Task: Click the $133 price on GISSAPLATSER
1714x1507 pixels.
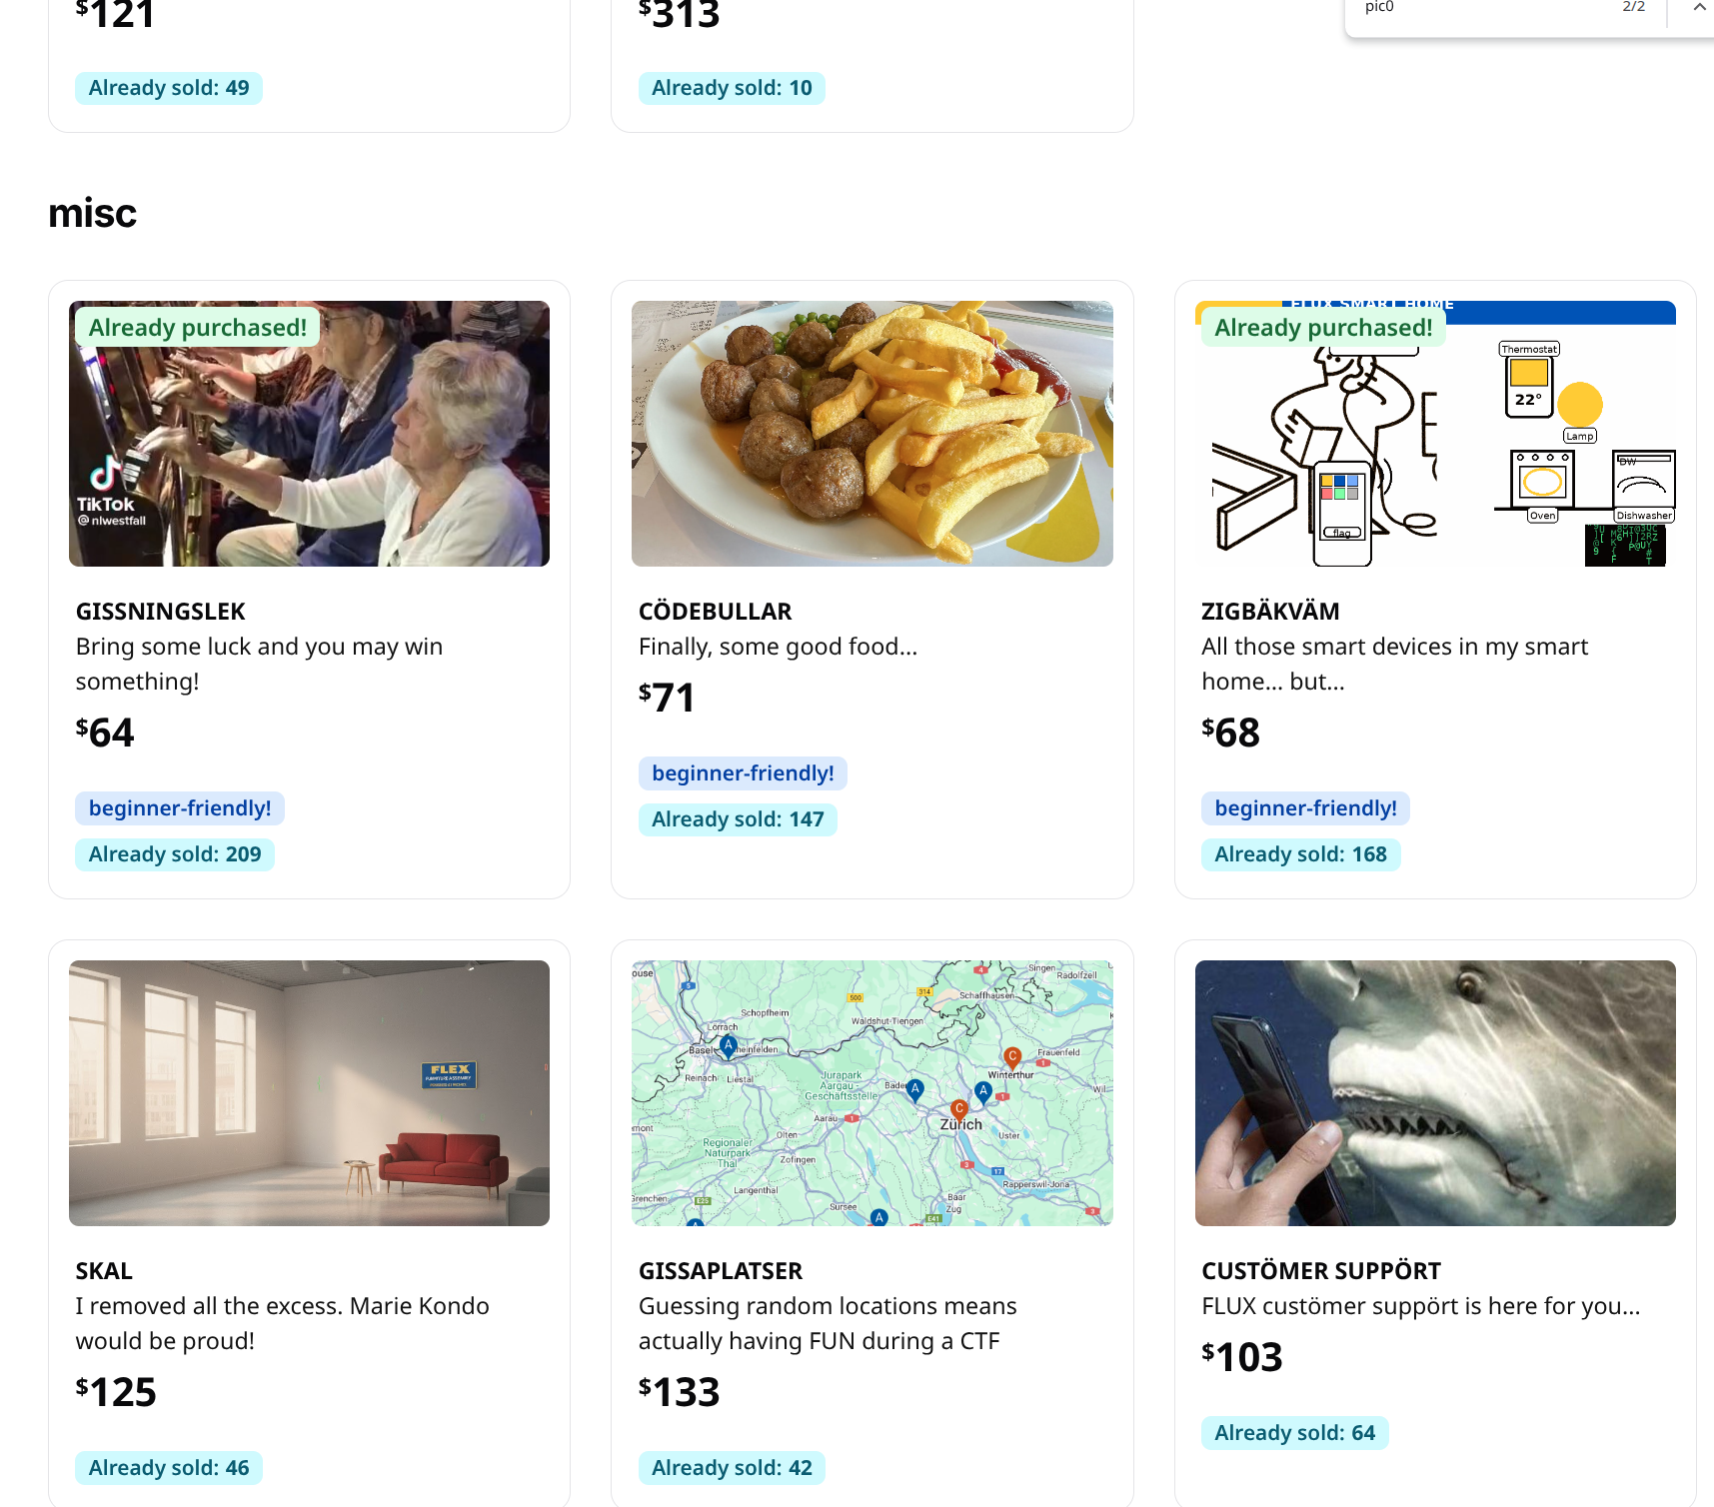Action: point(680,1392)
